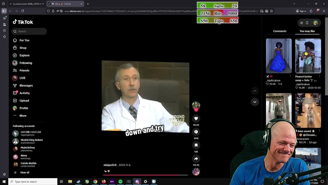Open comments with the speech bubble icon
Screen dimensions: 328x185
tap(196, 132)
